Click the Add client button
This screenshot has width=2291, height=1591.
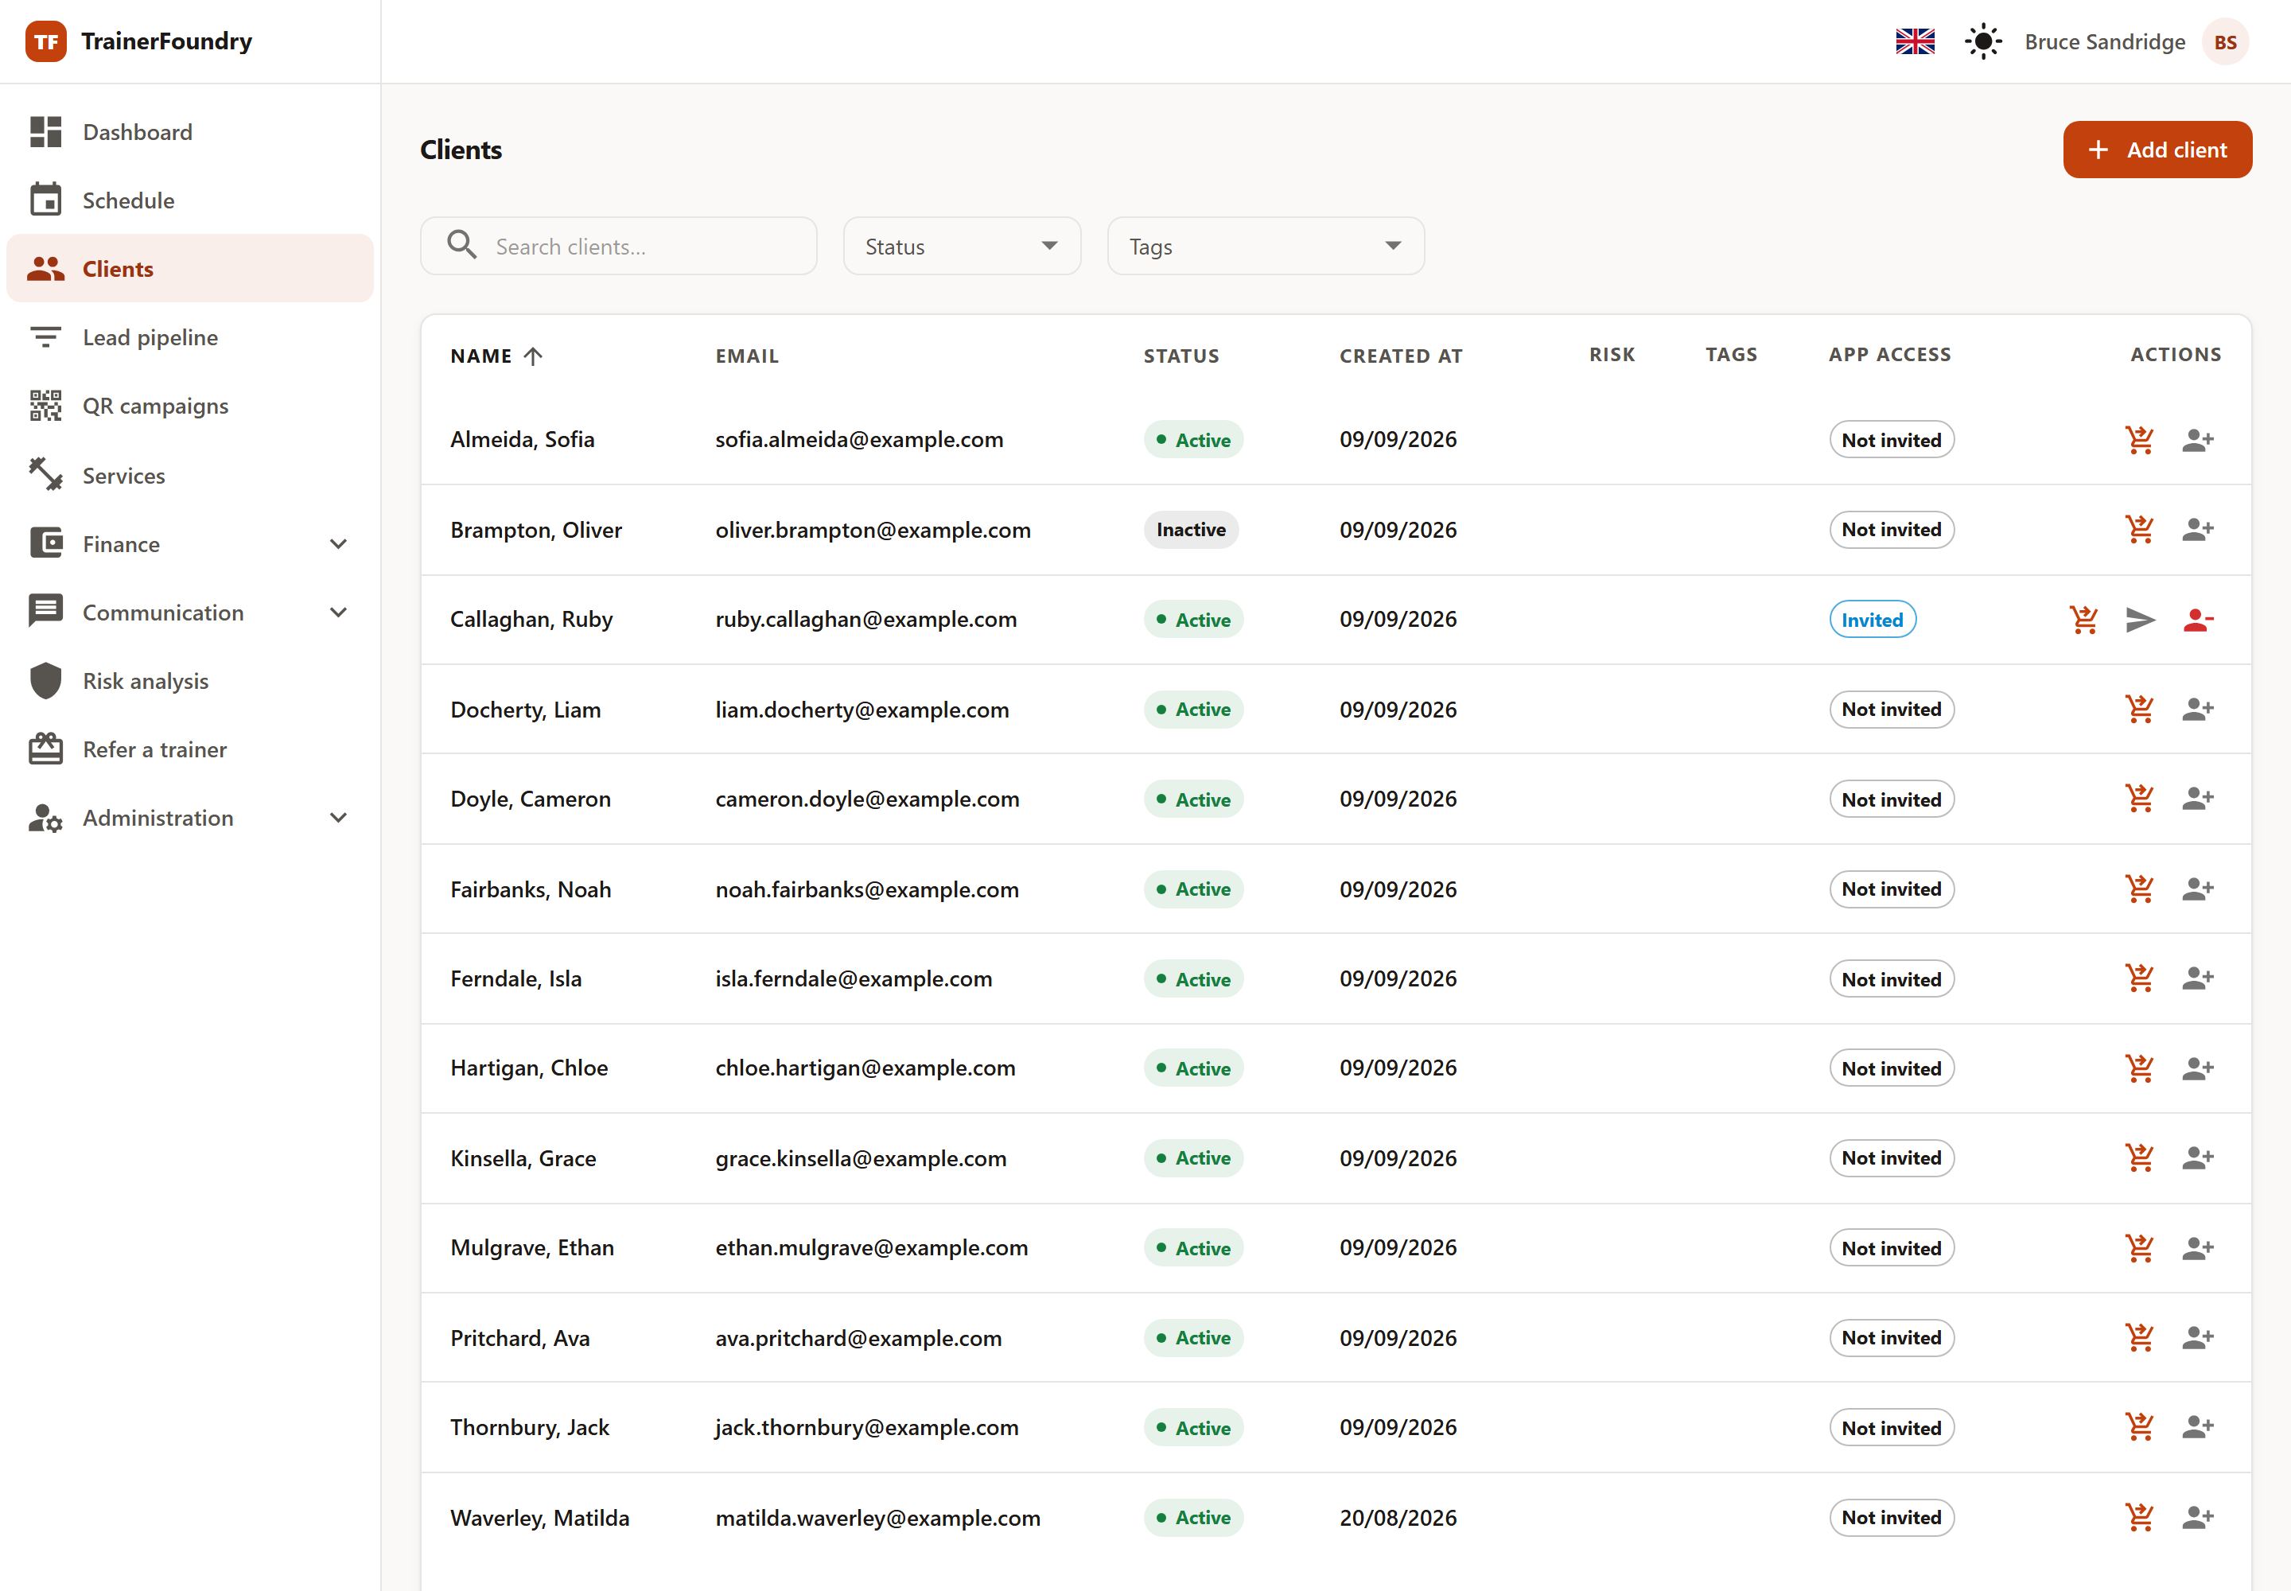pos(2157,150)
